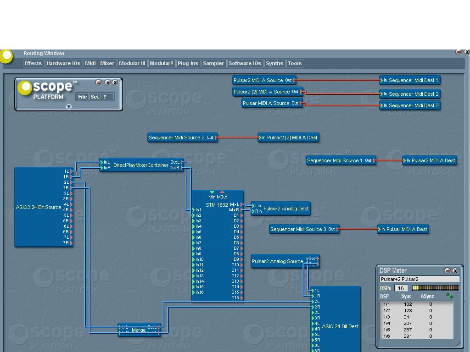Viewport: 470px width, 352px height.
Task: Click the In port of Pulsar MIDI A Dest
Action: click(379, 229)
